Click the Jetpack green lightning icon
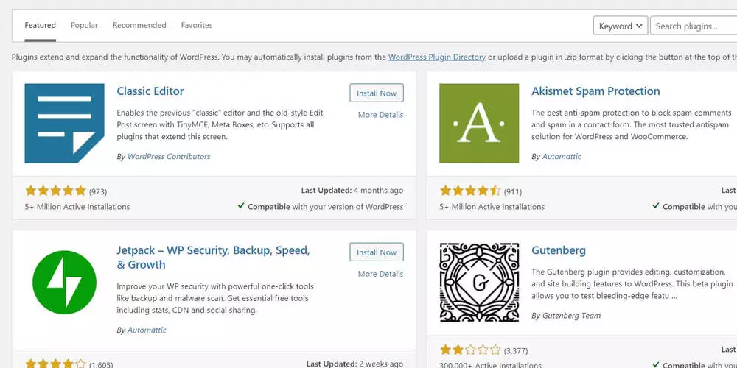Screen dimensions: 737x368 pos(64,282)
